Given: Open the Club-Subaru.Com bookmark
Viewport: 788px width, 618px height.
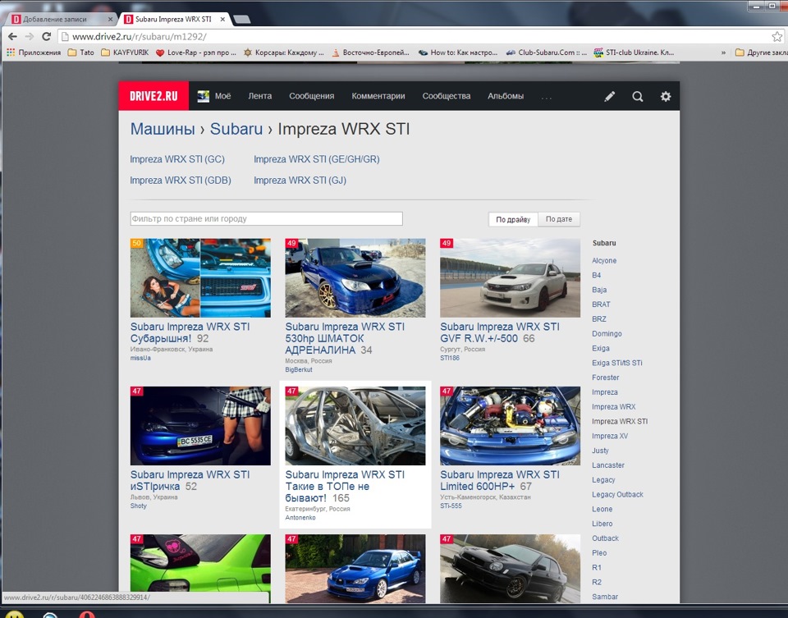Looking at the screenshot, I should [x=547, y=53].
